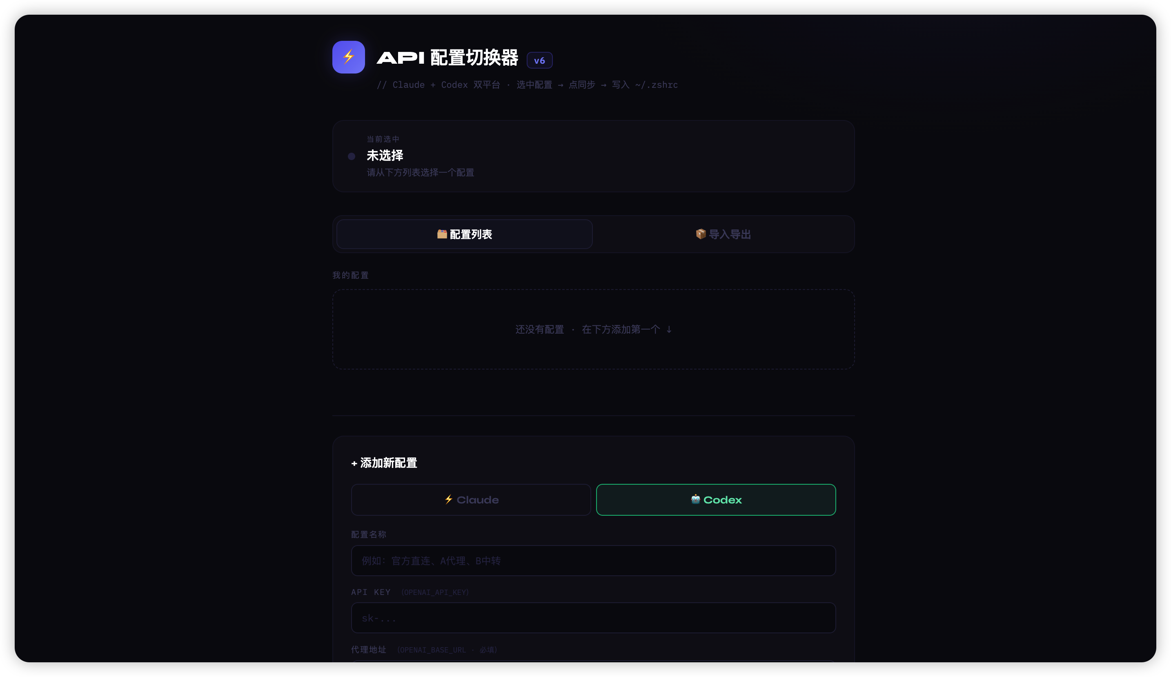The image size is (1171, 677).
Task: Click the plus sign before 添加新配置
Action: [354, 463]
